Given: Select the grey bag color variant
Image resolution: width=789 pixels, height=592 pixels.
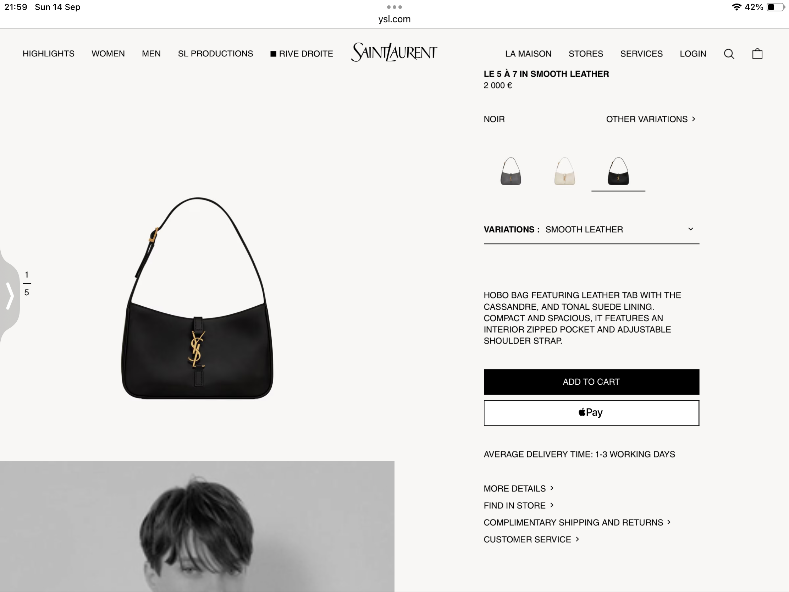Looking at the screenshot, I should pyautogui.click(x=511, y=171).
